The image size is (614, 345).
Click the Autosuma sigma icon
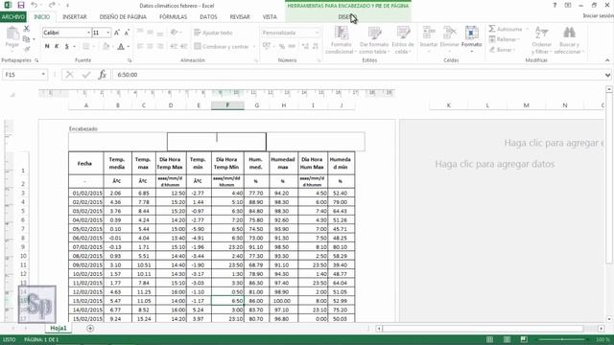pos(492,29)
